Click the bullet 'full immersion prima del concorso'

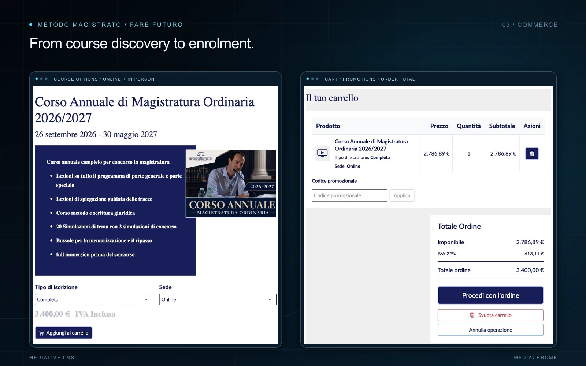point(95,254)
